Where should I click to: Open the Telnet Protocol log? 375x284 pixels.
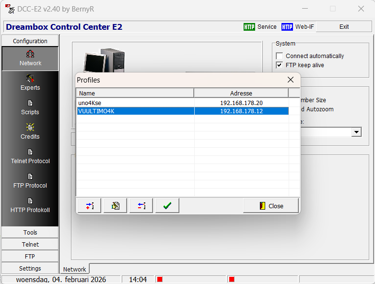(30, 156)
